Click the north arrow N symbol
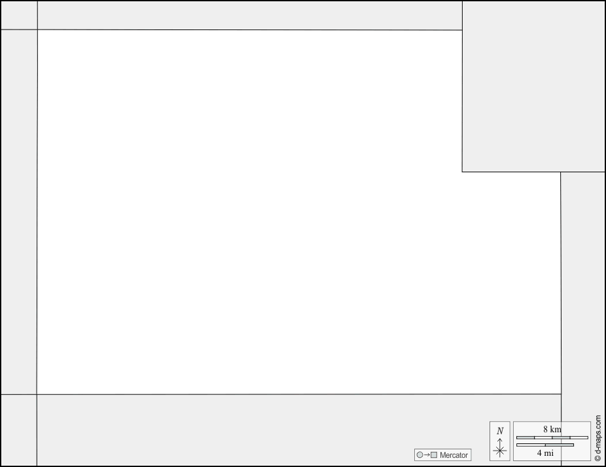Image resolution: width=606 pixels, height=467 pixels. point(500,430)
